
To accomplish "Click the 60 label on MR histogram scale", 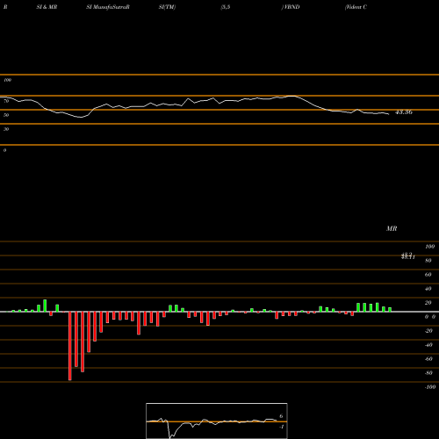I will (x=428, y=275).
